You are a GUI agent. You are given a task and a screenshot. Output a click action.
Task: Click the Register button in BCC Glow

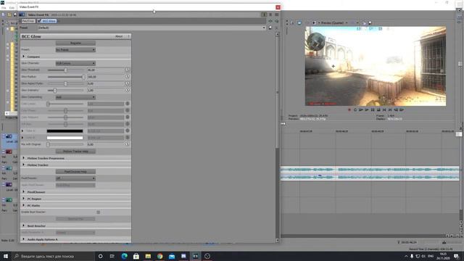[75, 43]
